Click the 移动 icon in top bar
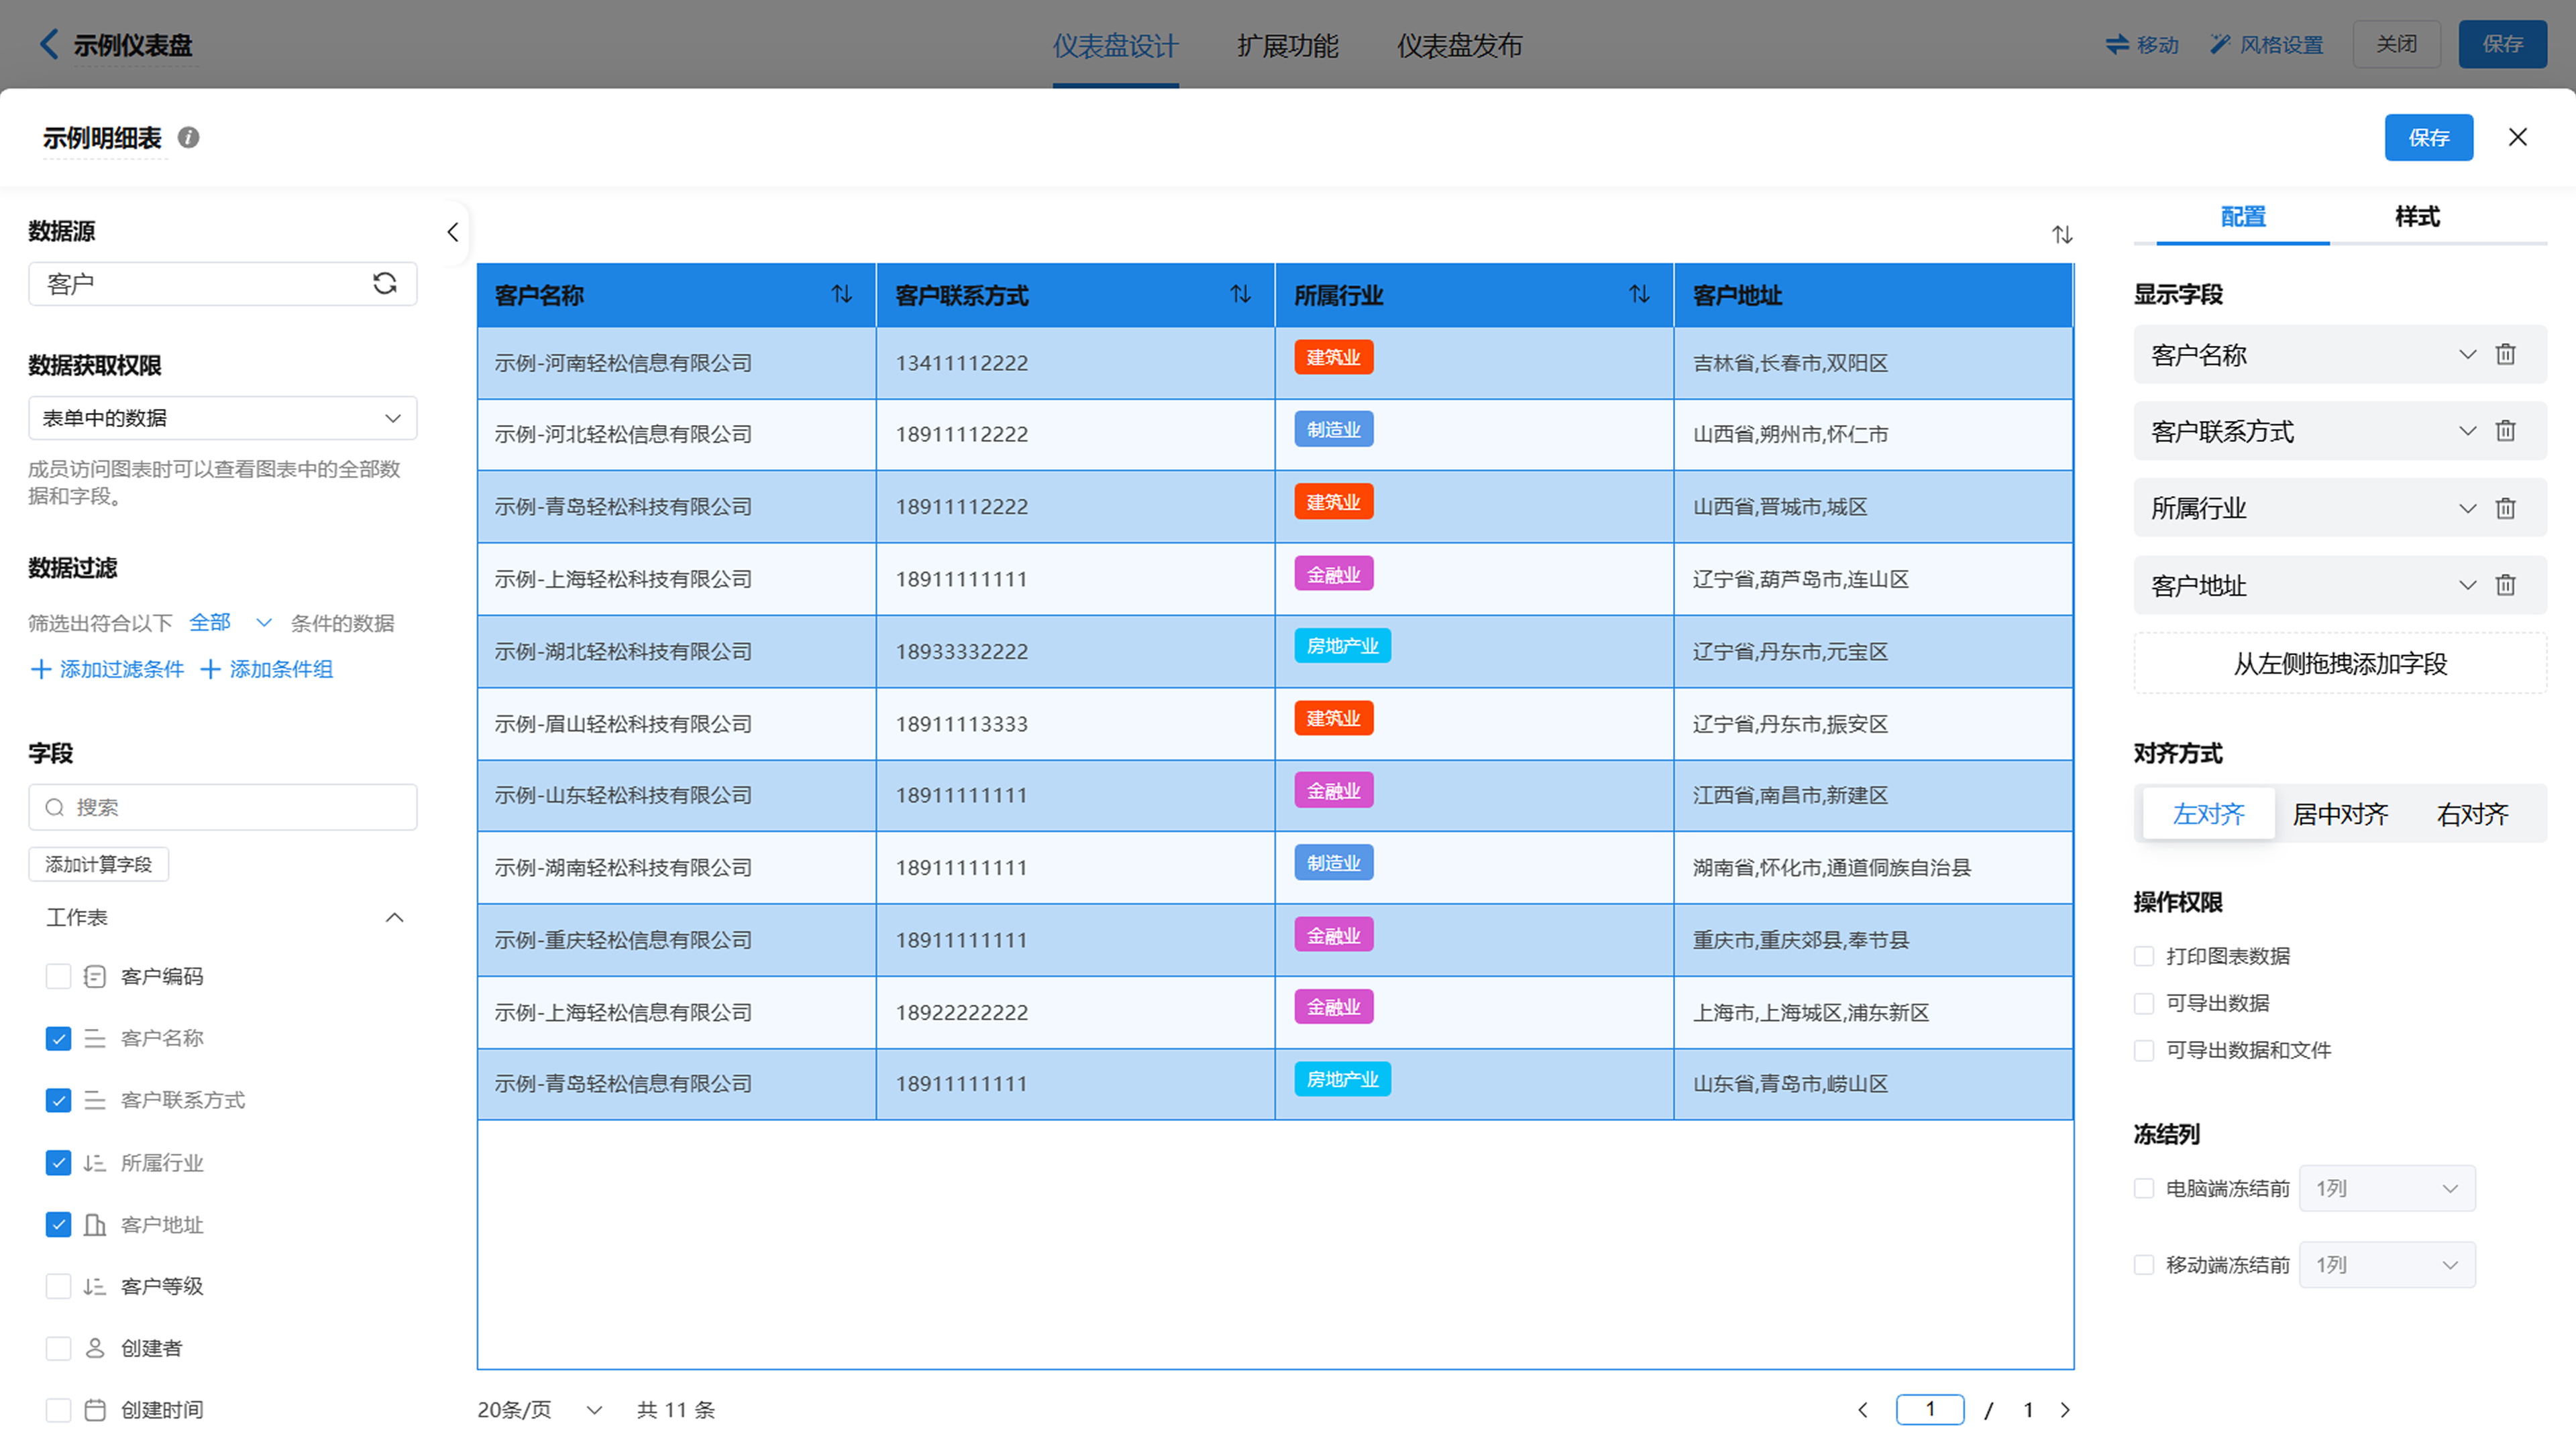Image resolution: width=2576 pixels, height=1448 pixels. coord(2117,44)
